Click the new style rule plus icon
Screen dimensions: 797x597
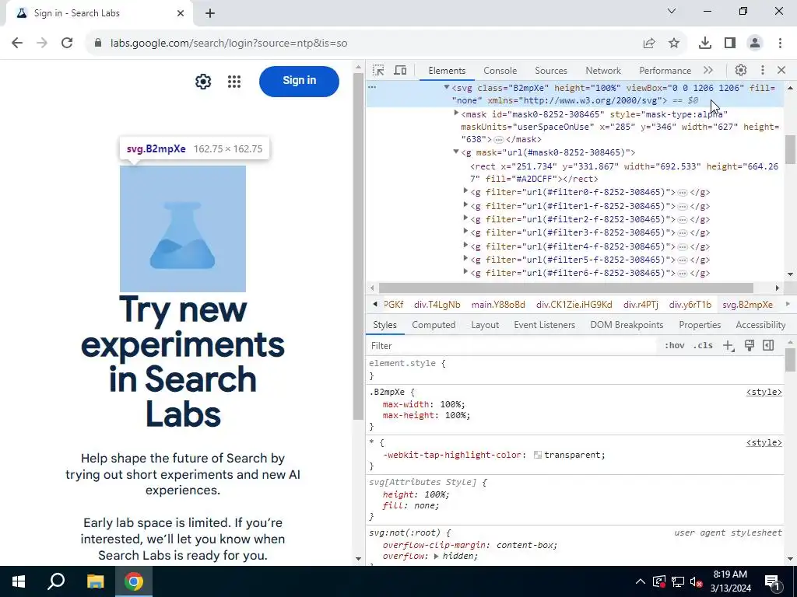729,346
